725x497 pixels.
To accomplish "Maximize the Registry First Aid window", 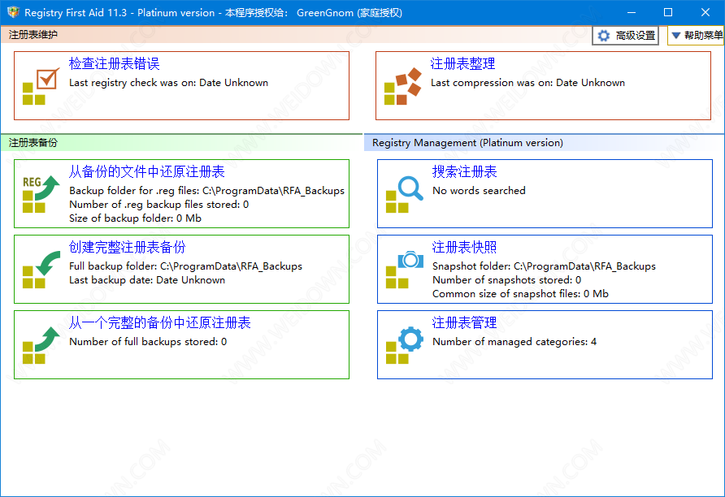I will point(668,12).
